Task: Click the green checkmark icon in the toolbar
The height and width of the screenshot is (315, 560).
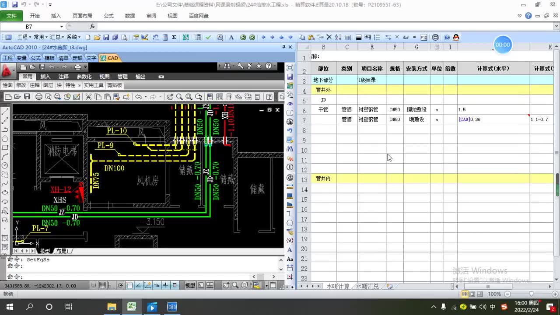Action: coord(208,37)
